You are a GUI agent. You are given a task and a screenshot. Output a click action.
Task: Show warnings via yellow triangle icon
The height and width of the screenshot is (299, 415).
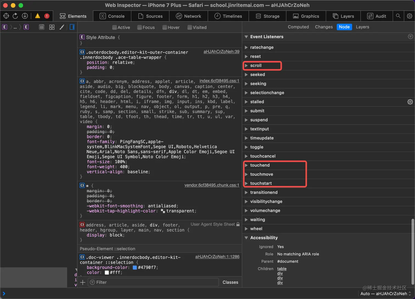pos(38,16)
